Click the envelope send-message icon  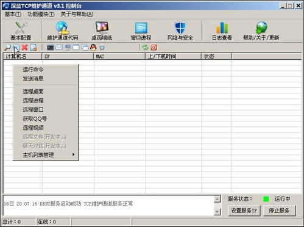click(59, 48)
